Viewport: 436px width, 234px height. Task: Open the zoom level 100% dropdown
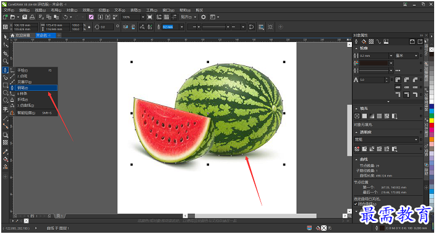[143, 17]
